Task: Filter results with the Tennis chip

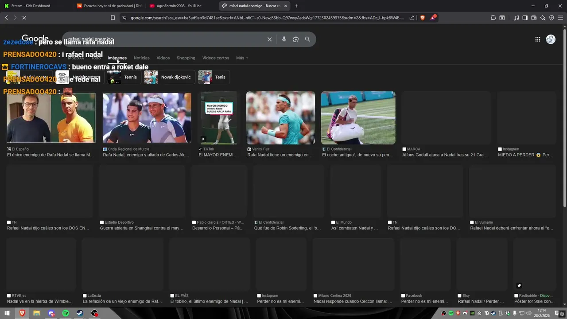Action: pyautogui.click(x=124, y=77)
